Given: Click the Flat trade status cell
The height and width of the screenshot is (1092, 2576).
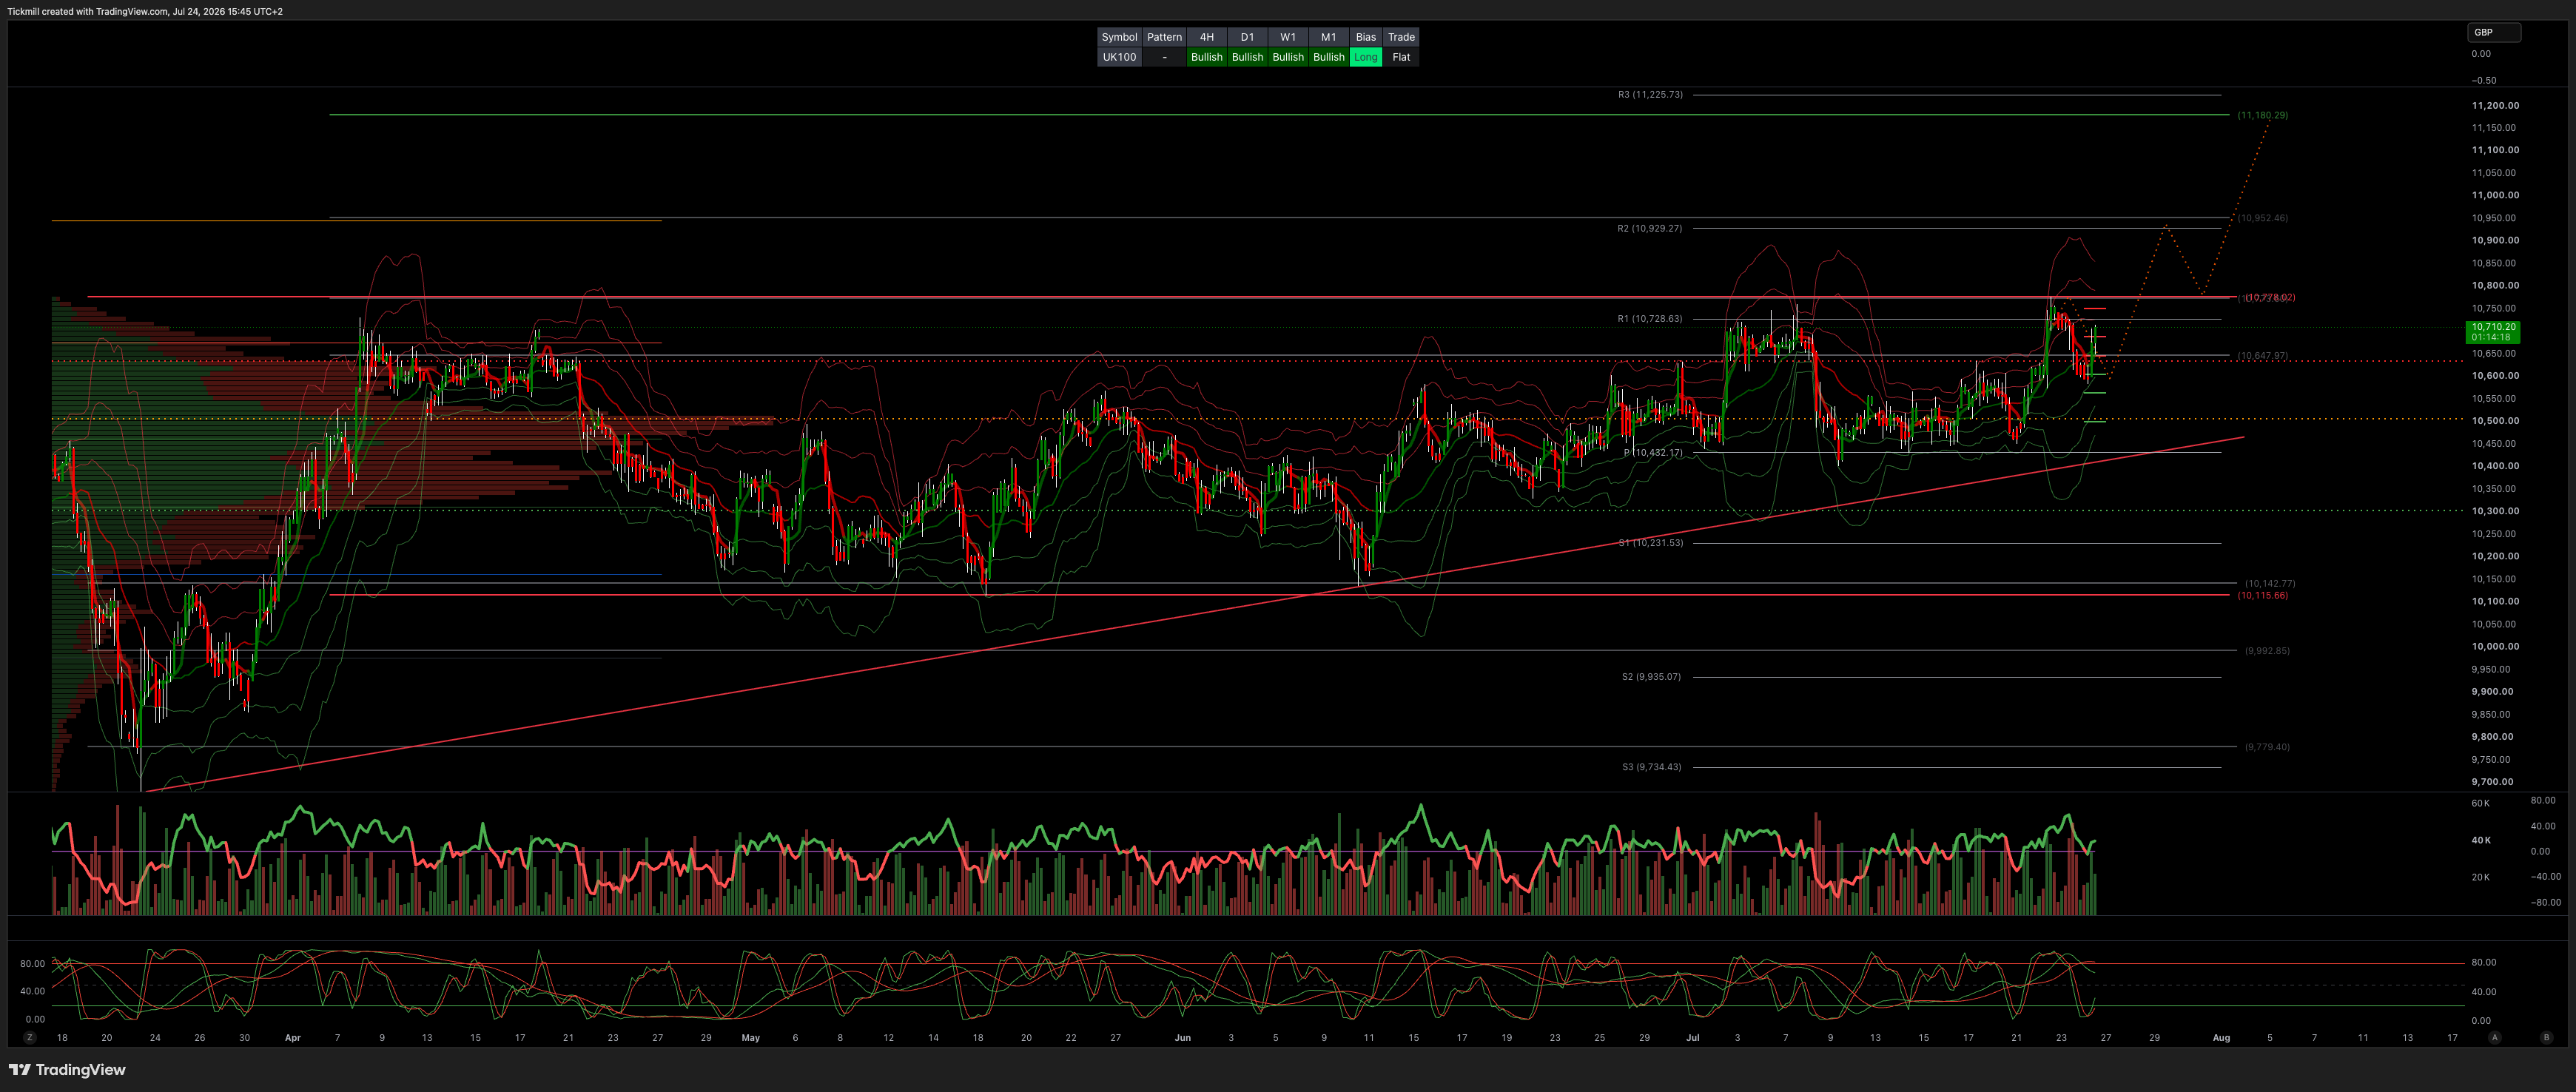Looking at the screenshot, I should (x=1401, y=57).
